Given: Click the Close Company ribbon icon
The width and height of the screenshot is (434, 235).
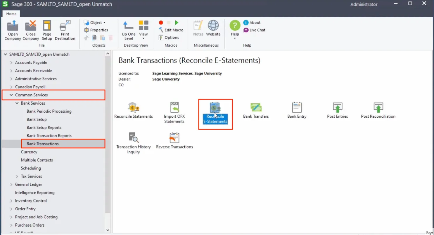Looking at the screenshot, I should tap(31, 30).
